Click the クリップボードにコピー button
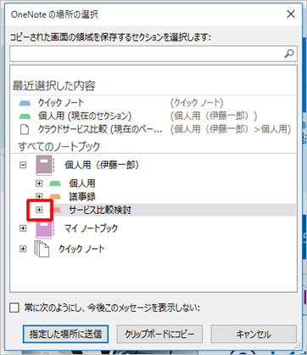This screenshot has width=307, height=355. 159,334
